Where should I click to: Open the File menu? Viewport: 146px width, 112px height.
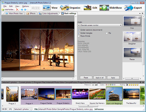point(5,6)
